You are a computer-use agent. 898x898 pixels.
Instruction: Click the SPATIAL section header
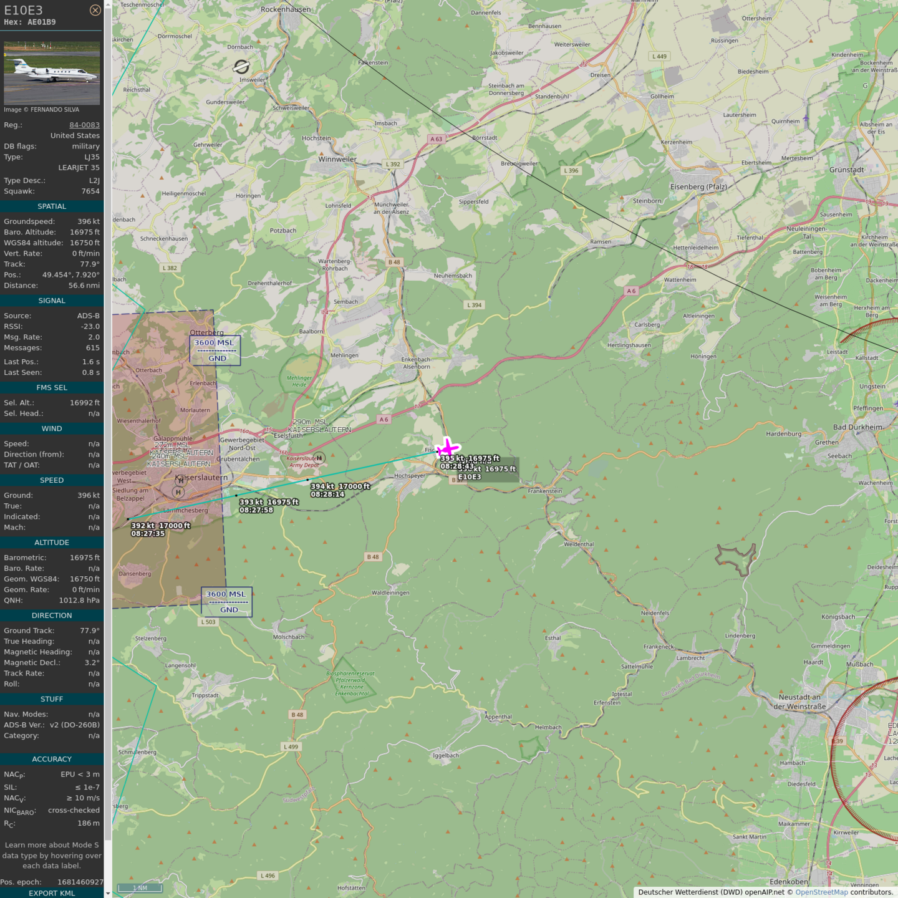(x=52, y=206)
